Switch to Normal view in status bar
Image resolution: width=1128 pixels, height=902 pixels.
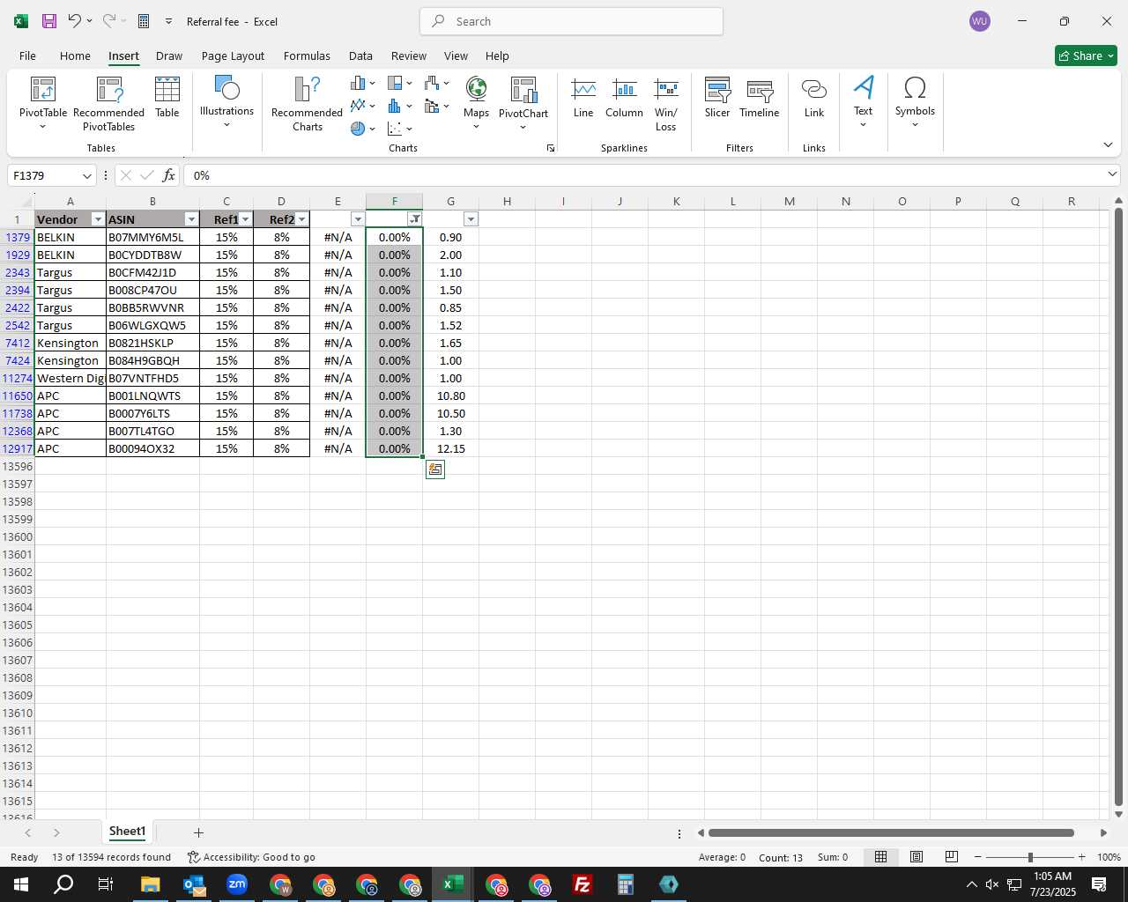coord(880,857)
